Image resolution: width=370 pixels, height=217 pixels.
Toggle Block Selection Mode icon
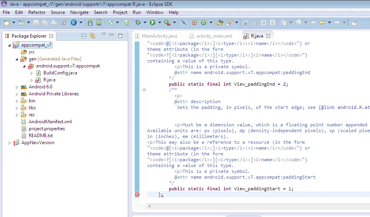click(x=264, y=22)
